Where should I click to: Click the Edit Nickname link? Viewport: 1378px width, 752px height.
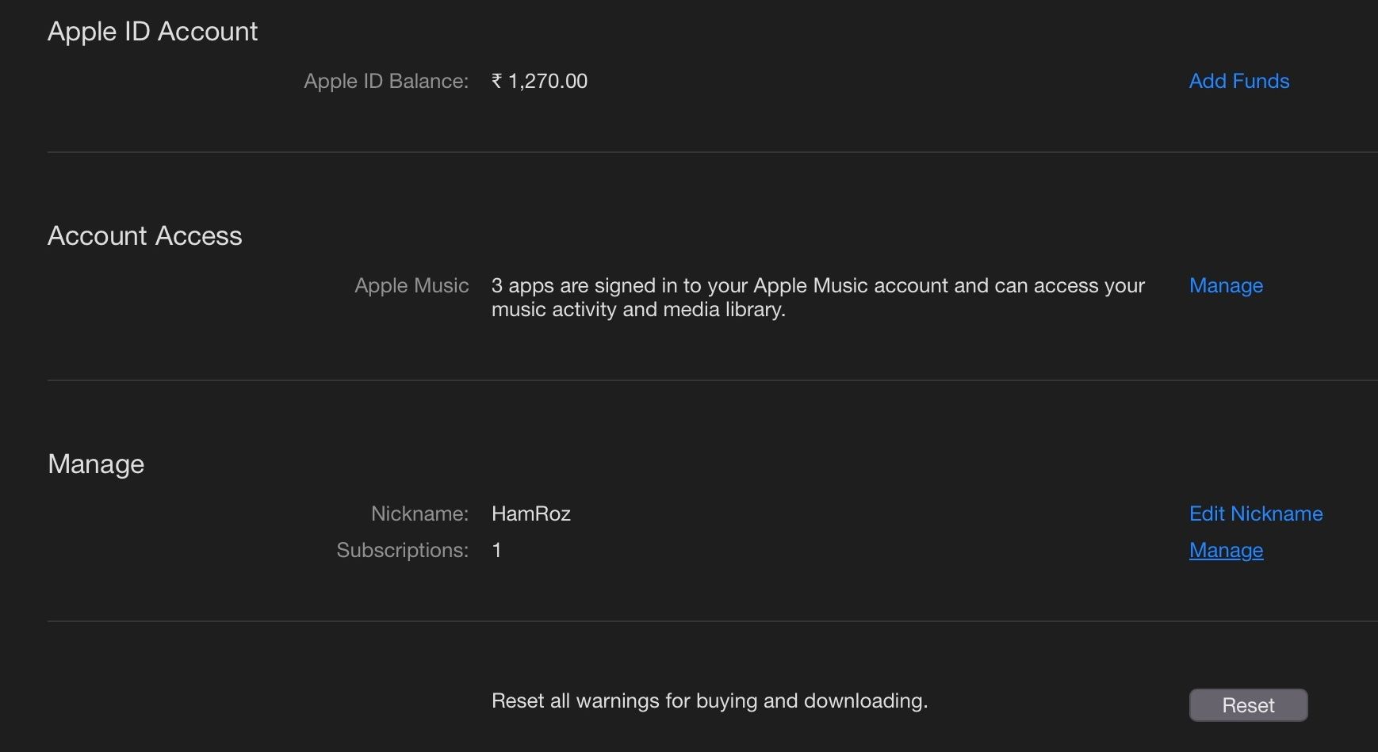point(1255,513)
